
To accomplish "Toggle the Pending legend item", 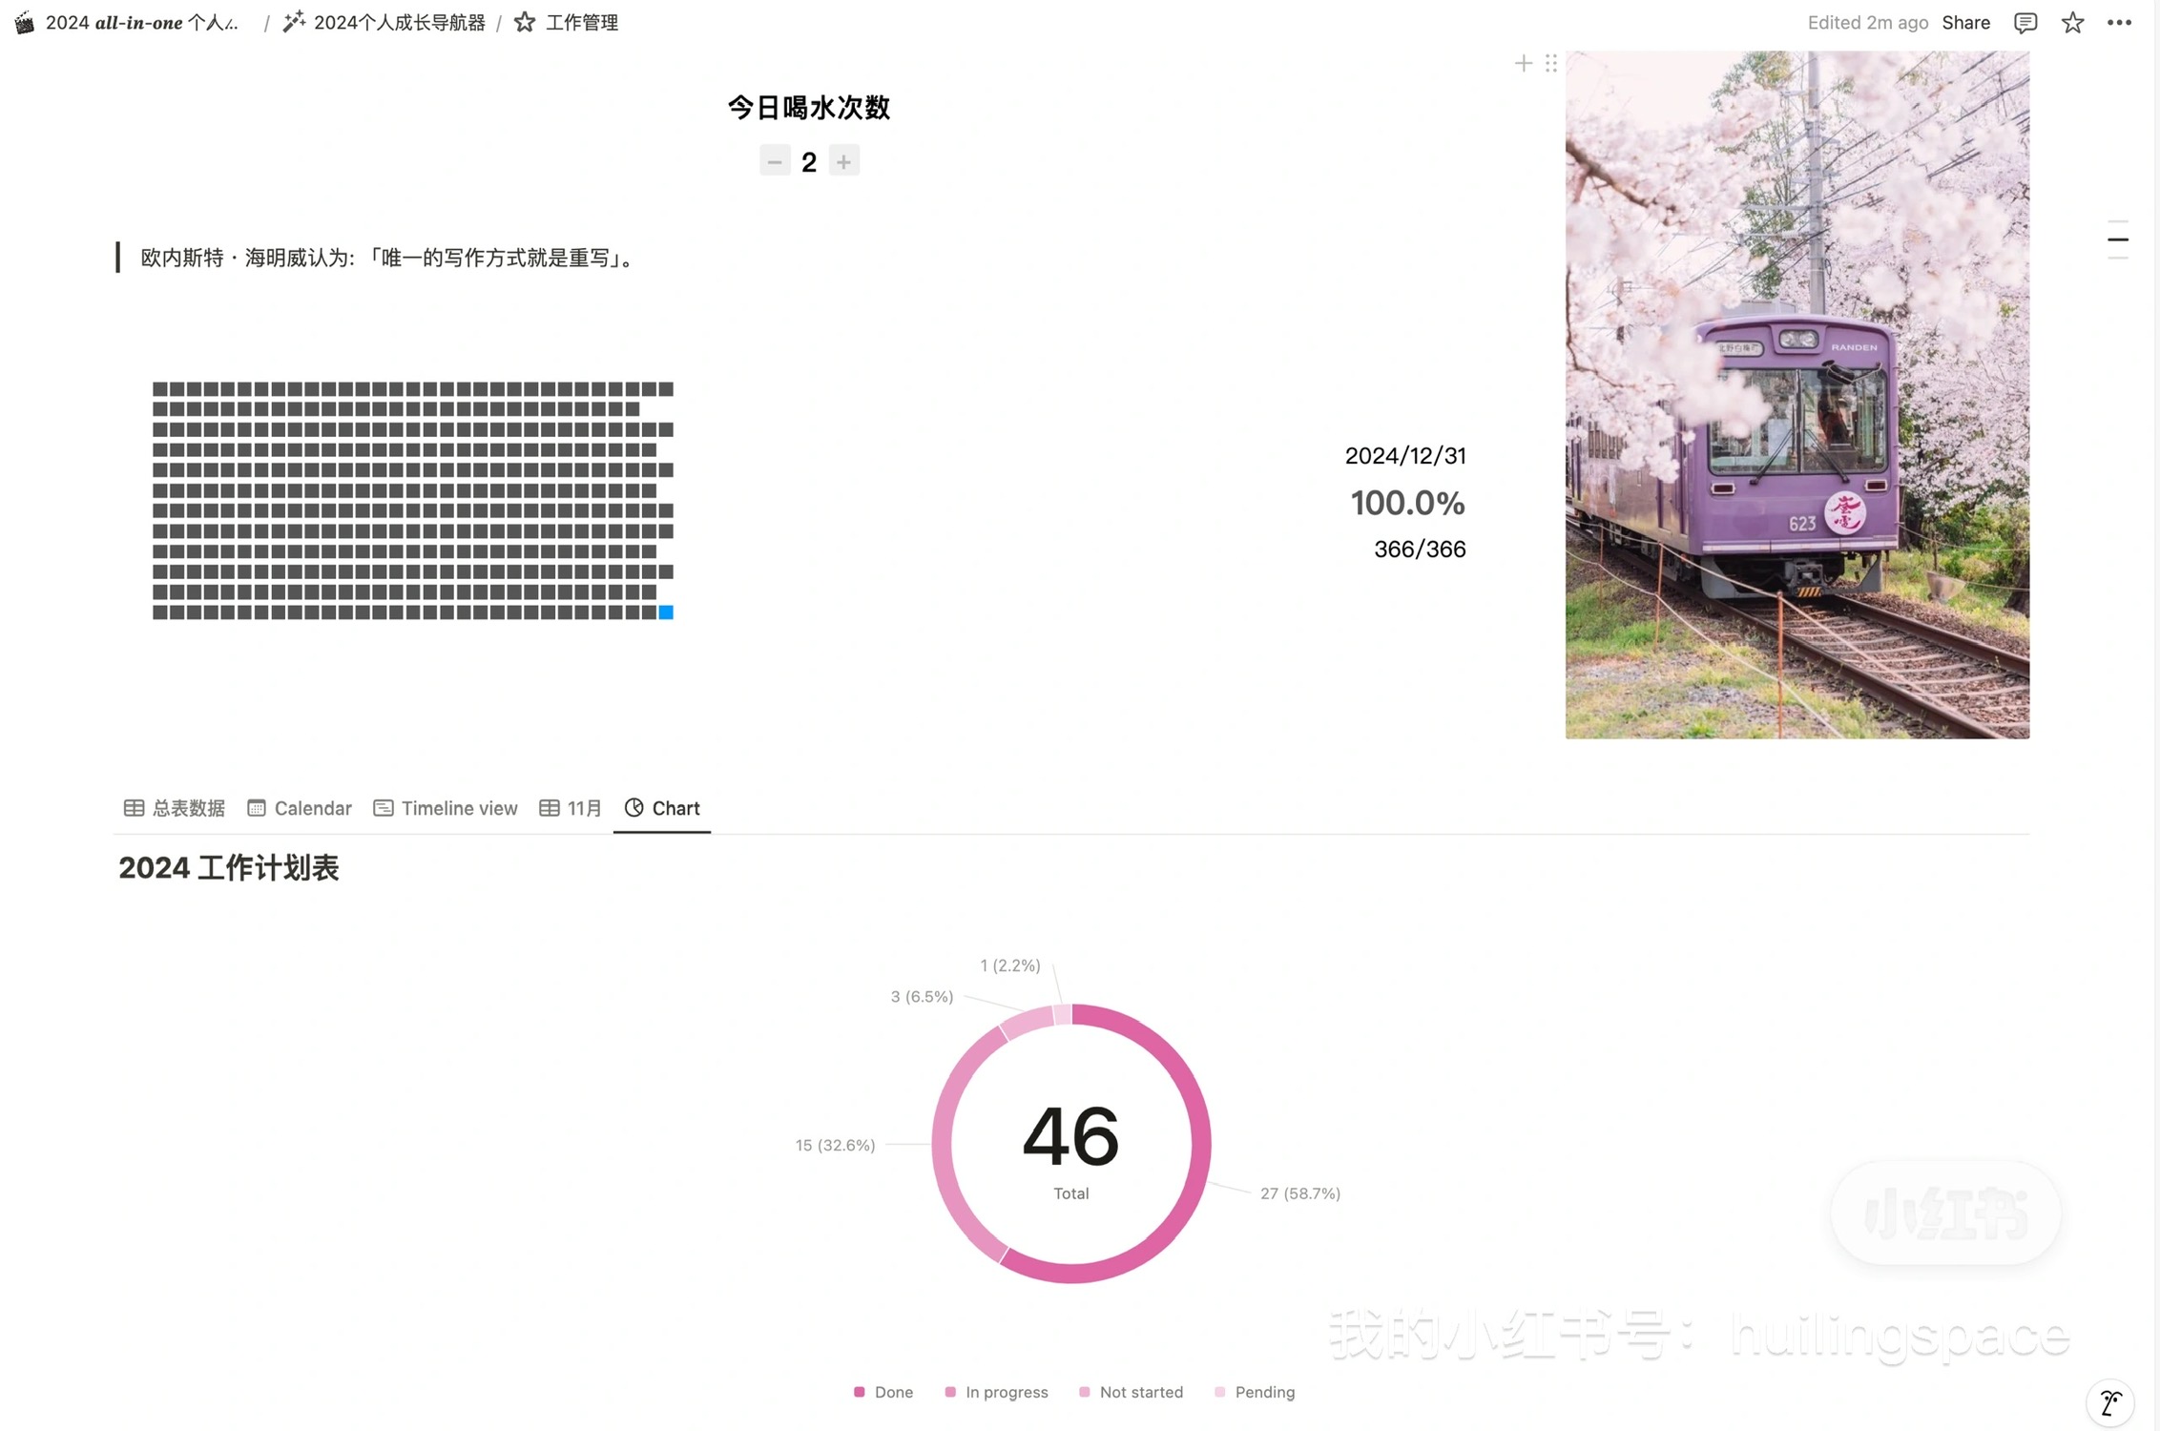I will click(1255, 1392).
